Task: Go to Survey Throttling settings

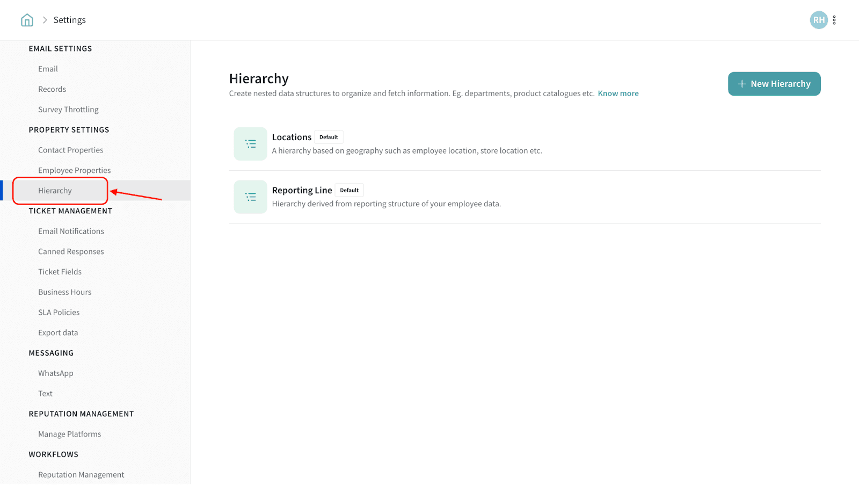Action: pos(68,110)
